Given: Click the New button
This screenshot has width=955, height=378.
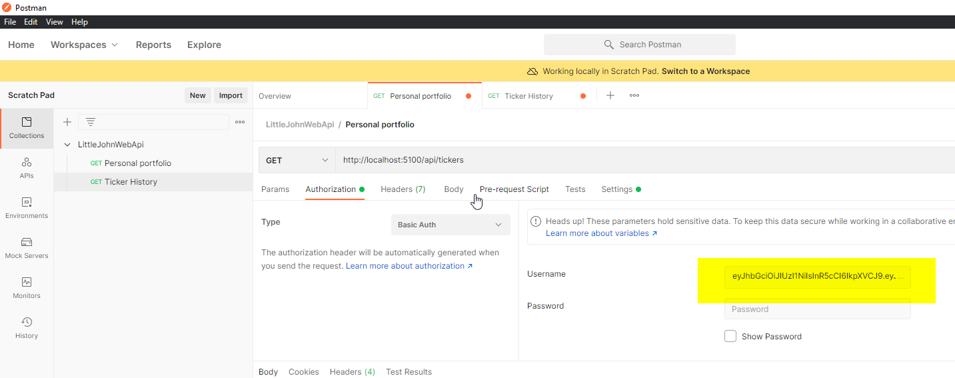Looking at the screenshot, I should 198,95.
